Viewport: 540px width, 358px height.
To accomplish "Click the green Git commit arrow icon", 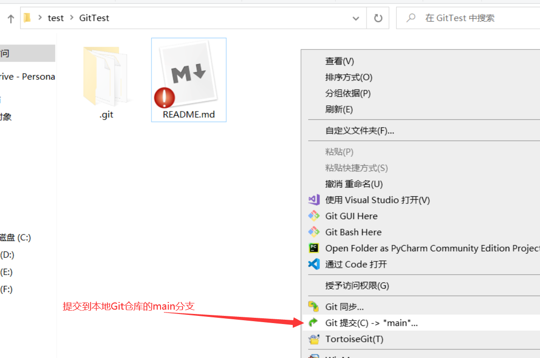I will point(314,323).
